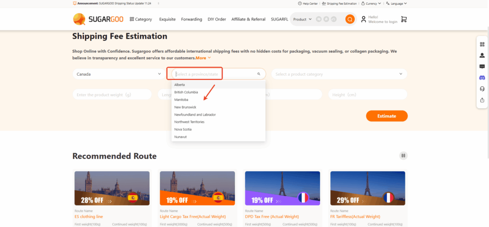The width and height of the screenshot is (489, 227).
Task: Open the Category menu
Action: point(141,20)
